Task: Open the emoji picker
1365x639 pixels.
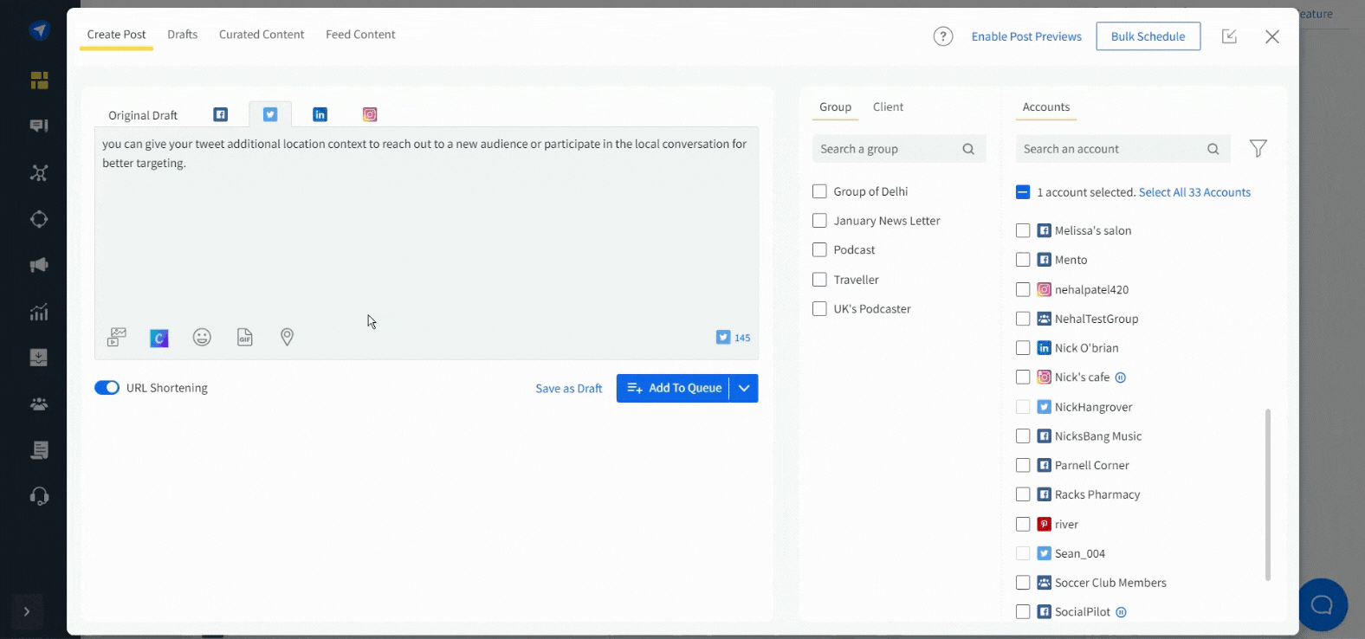Action: pos(202,338)
